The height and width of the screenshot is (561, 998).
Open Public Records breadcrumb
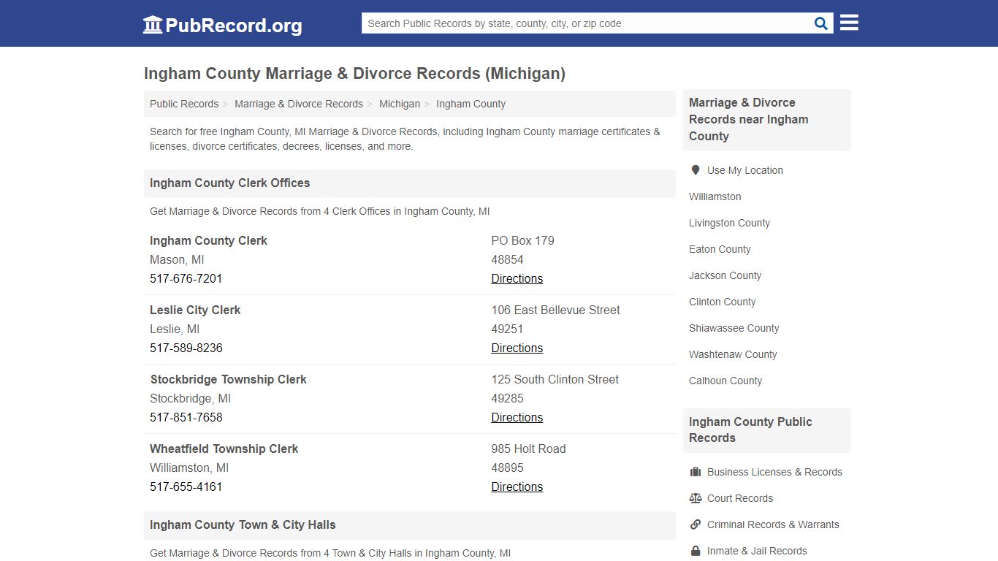184,104
